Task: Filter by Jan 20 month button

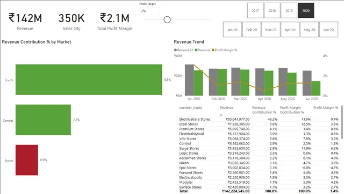Action: [x=232, y=30]
